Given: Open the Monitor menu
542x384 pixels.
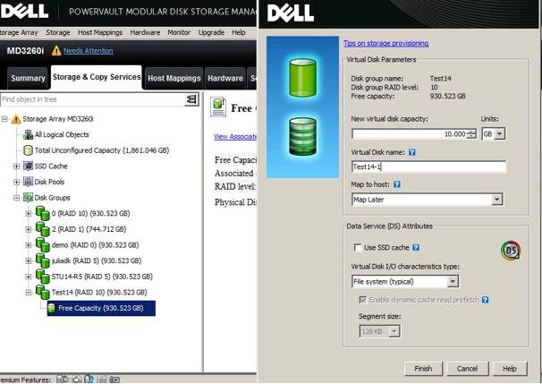Looking at the screenshot, I should [179, 32].
